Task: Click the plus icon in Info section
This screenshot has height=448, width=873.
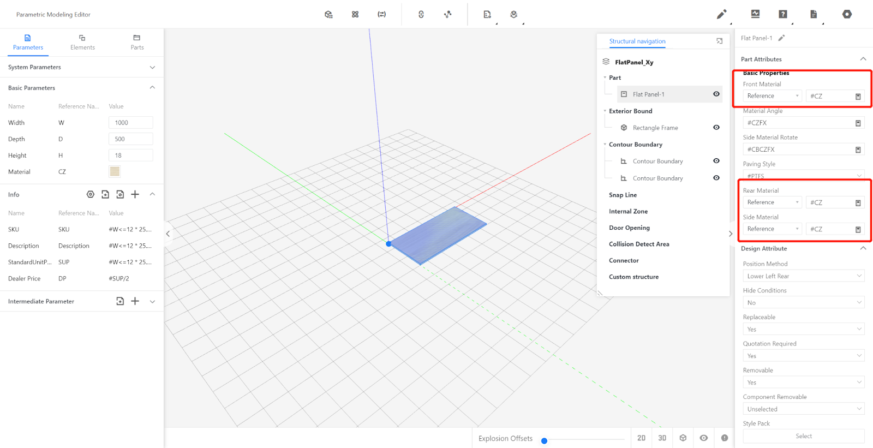Action: [135, 194]
